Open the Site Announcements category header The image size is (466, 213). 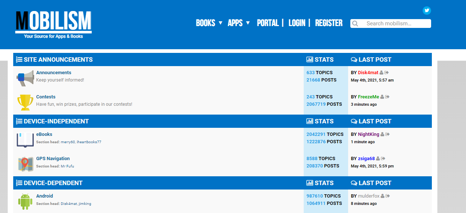[58, 59]
